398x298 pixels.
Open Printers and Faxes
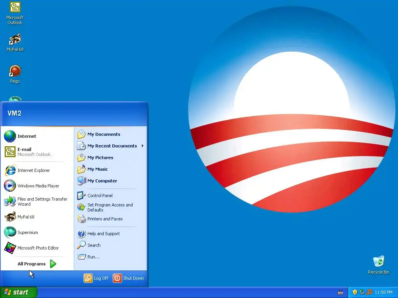point(111,219)
